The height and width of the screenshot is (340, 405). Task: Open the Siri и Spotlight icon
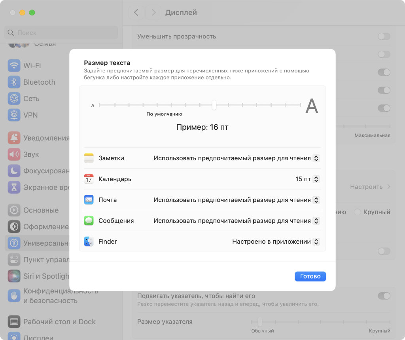tap(14, 276)
